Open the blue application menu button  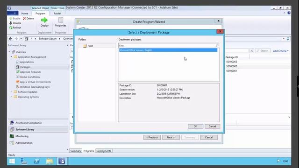(13, 13)
